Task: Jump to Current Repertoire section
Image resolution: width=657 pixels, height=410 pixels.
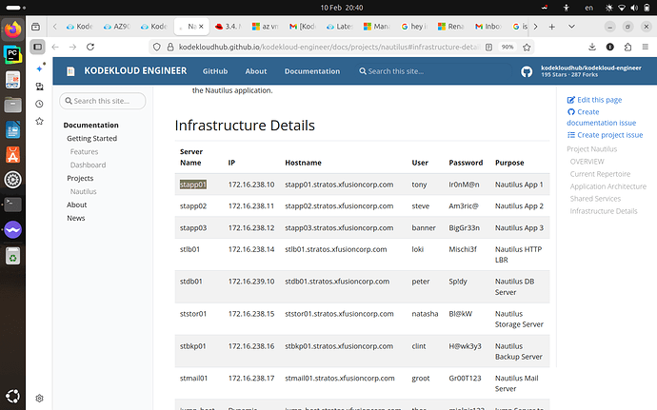Action: (x=600, y=174)
